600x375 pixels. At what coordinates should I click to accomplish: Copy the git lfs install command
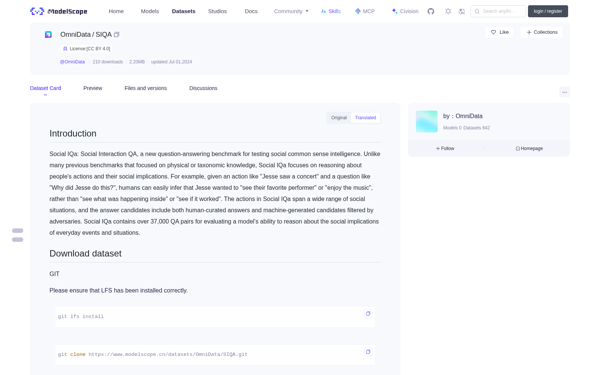point(368,313)
